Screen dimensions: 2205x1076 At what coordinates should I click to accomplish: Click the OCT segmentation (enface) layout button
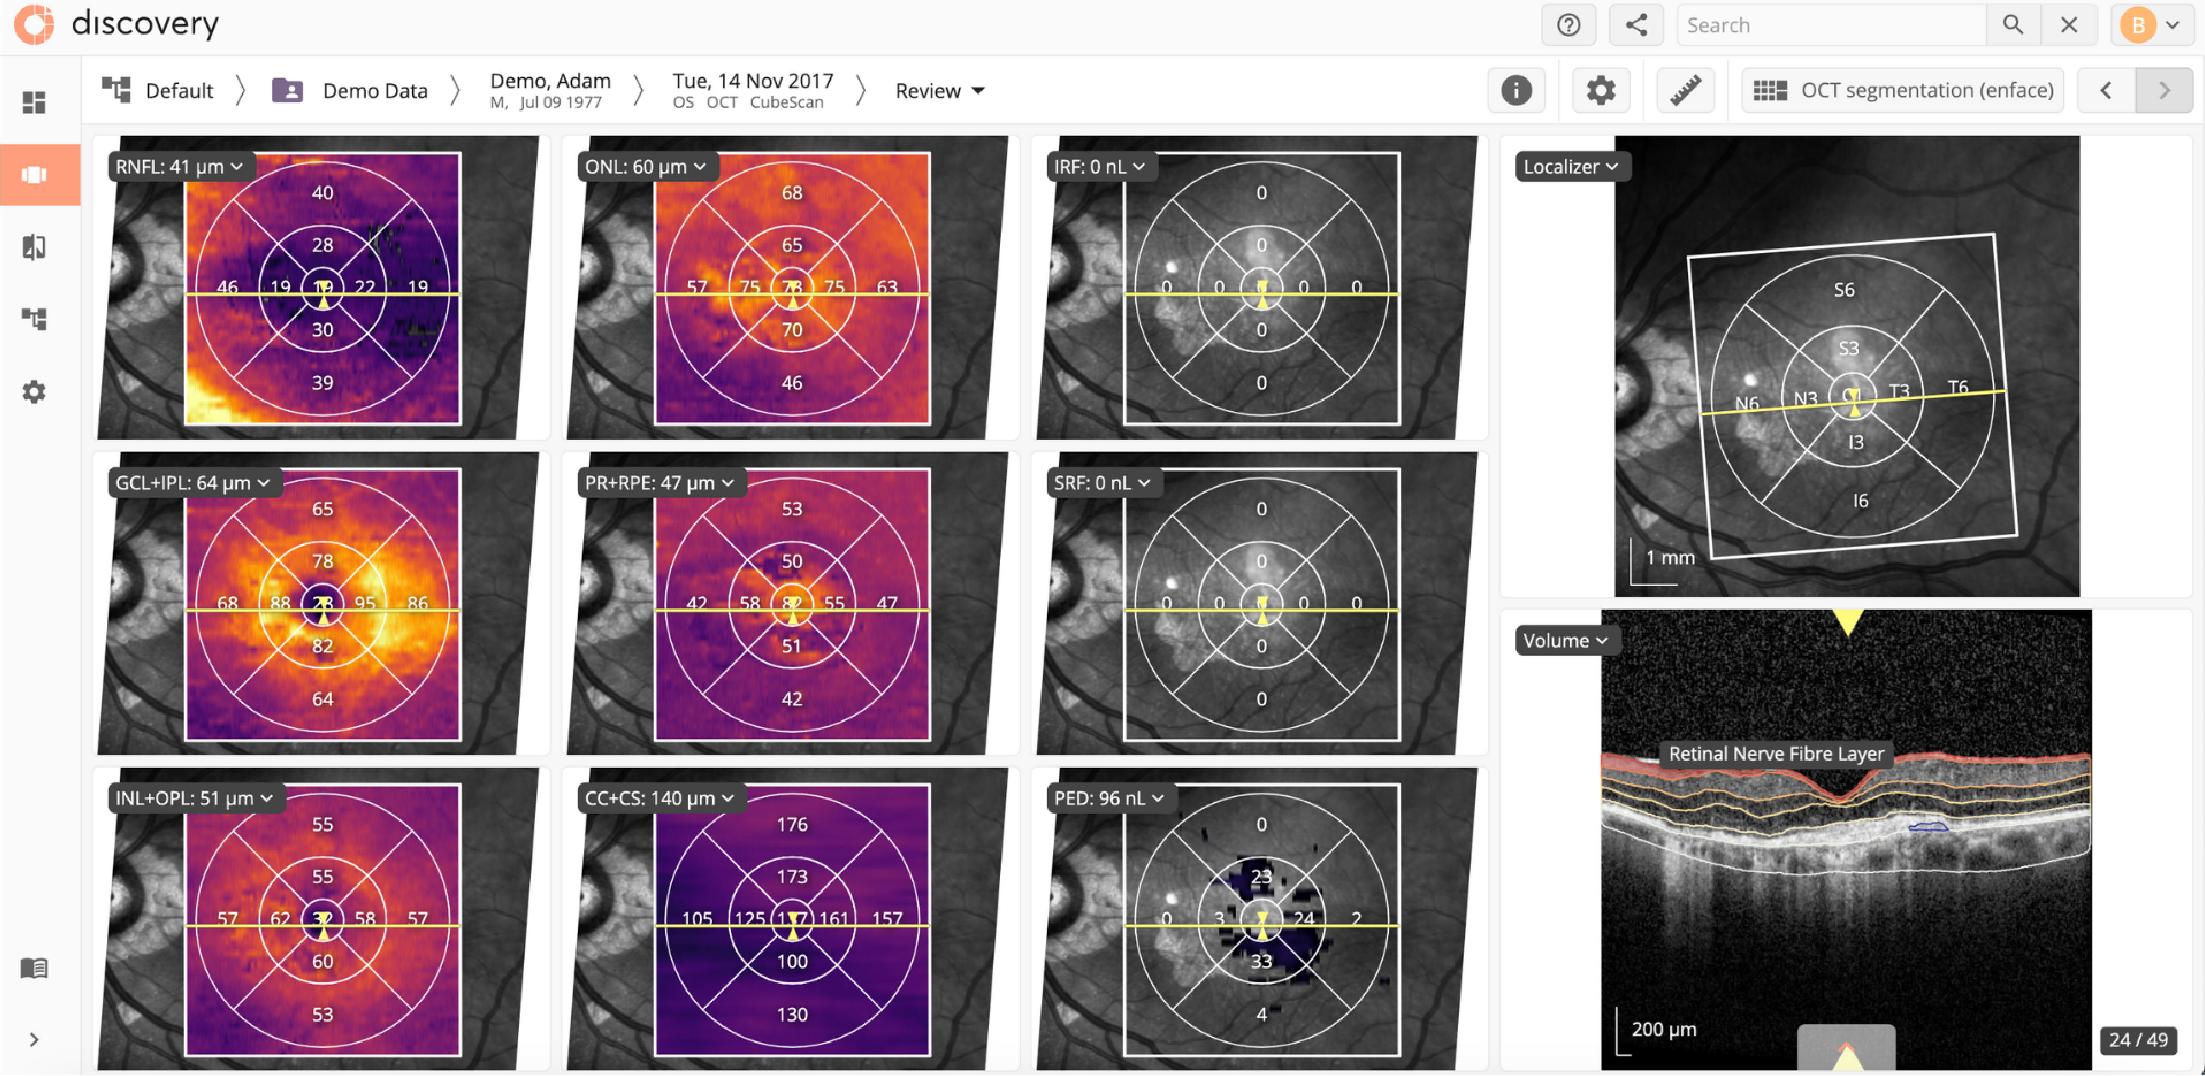coord(1902,90)
